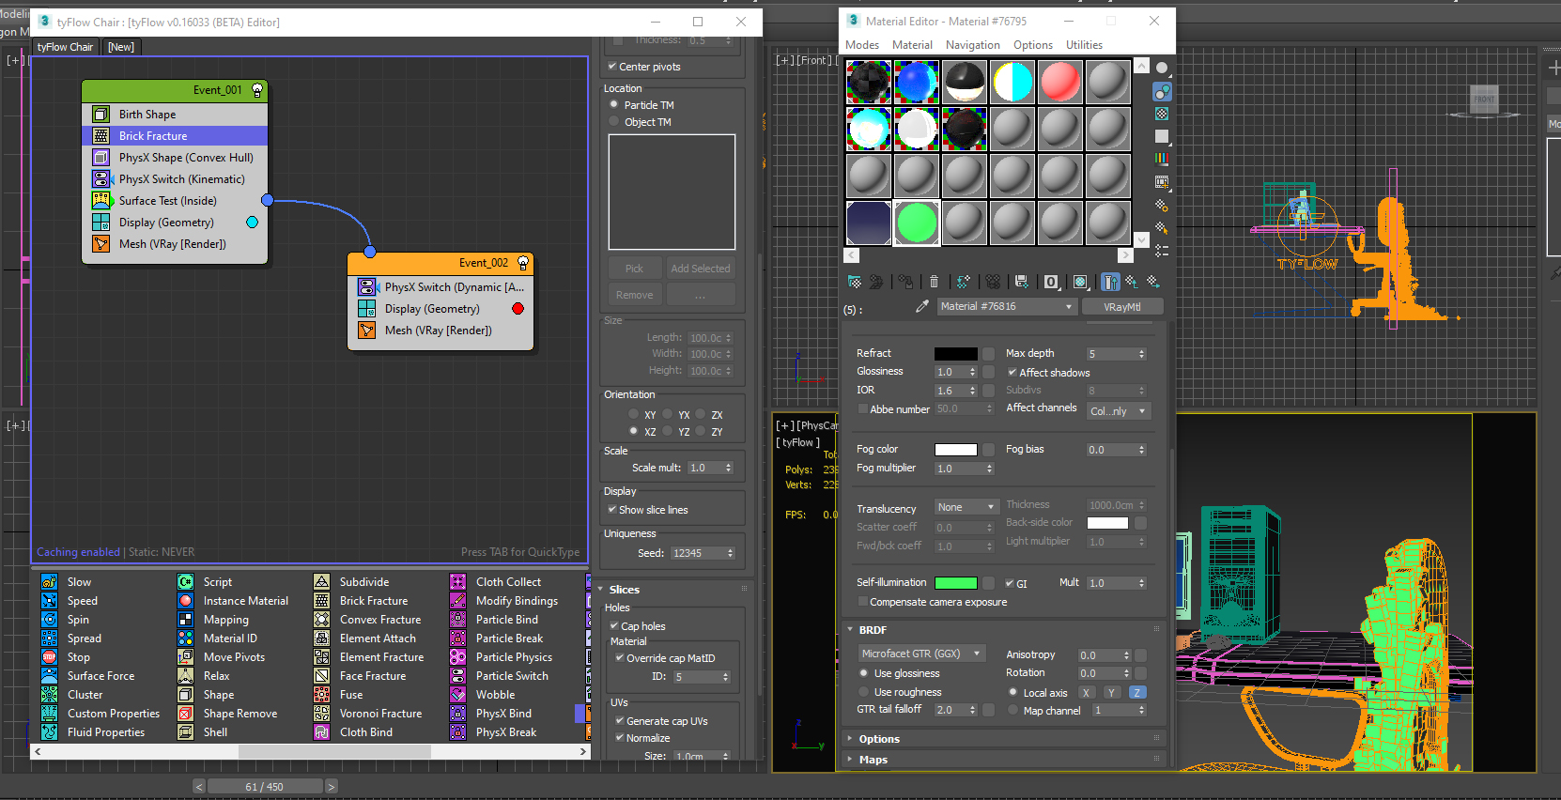Select green material sample slot
This screenshot has width=1561, height=800.
point(917,223)
